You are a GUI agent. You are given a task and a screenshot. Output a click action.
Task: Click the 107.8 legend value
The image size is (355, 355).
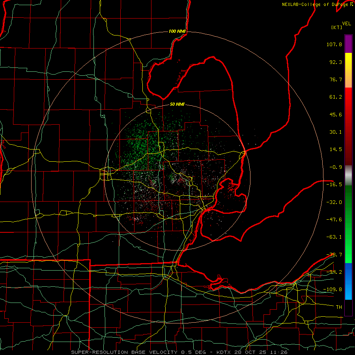coord(334,44)
